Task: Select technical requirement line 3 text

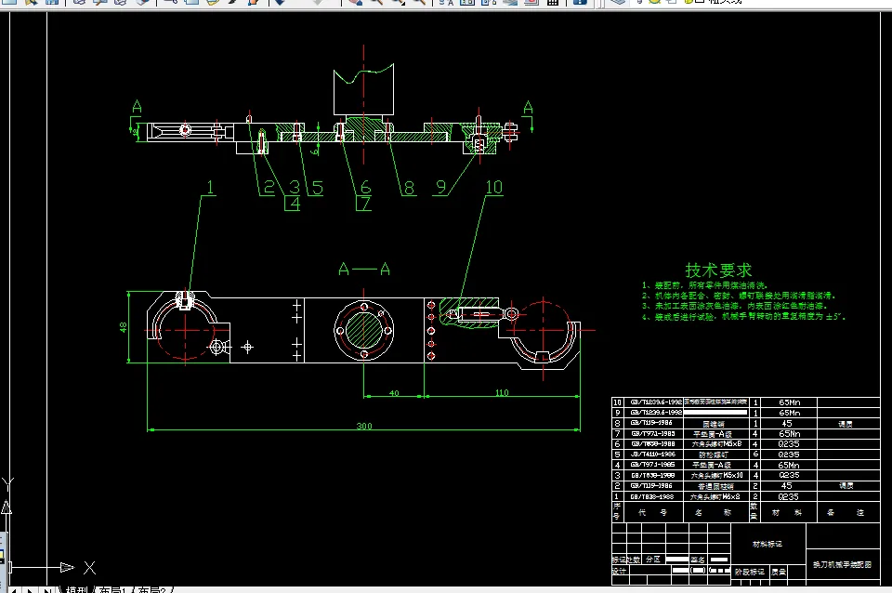Action: (734, 306)
